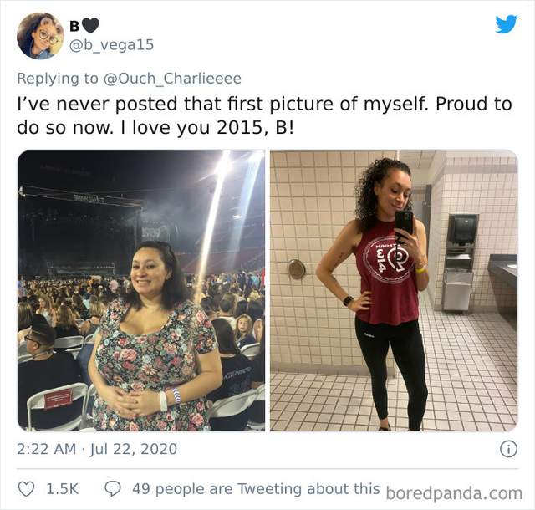Click the black heart emoji beside name
535x510 pixels.
point(89,26)
